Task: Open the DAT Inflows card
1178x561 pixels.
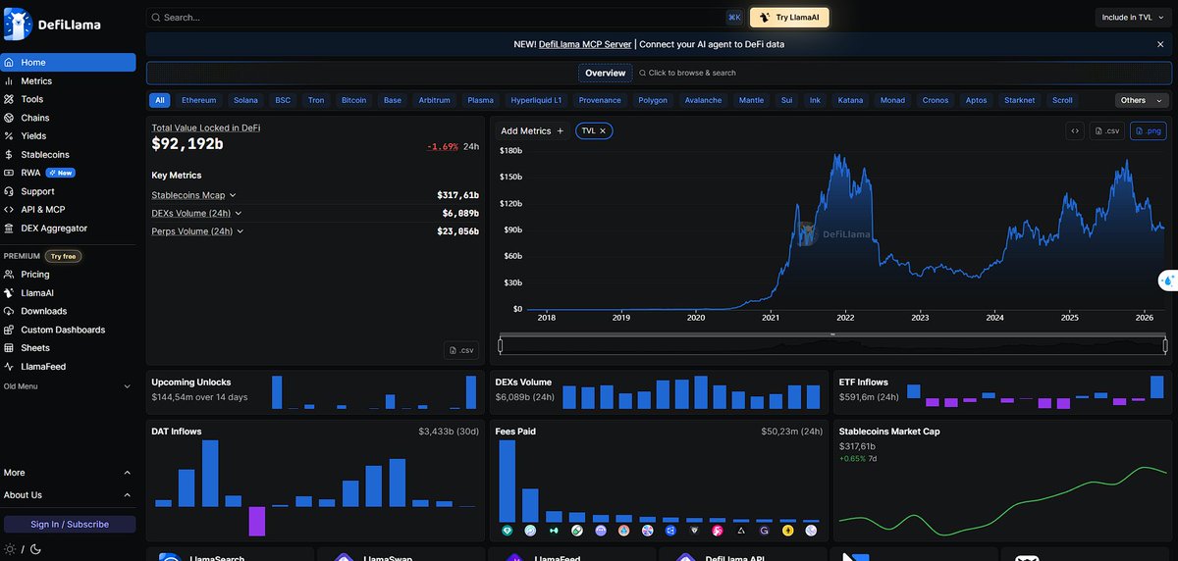Action: coord(315,479)
